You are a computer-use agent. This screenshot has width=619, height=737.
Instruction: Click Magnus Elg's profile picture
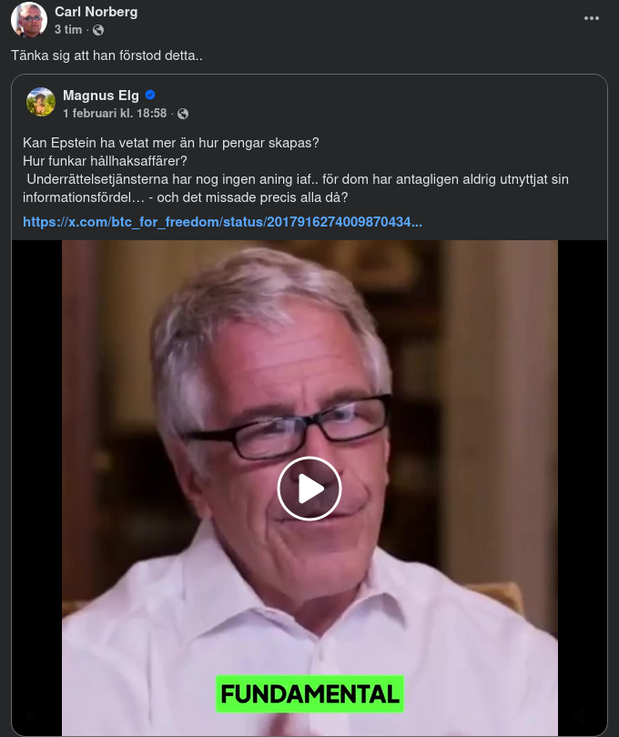(40, 102)
